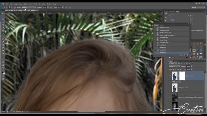
Task: Open the brush preset picker
Action: coord(10,7)
